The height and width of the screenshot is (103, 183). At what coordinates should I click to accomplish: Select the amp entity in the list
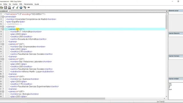pyautogui.click(x=170, y=84)
